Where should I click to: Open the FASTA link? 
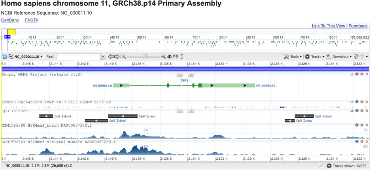tap(30, 20)
